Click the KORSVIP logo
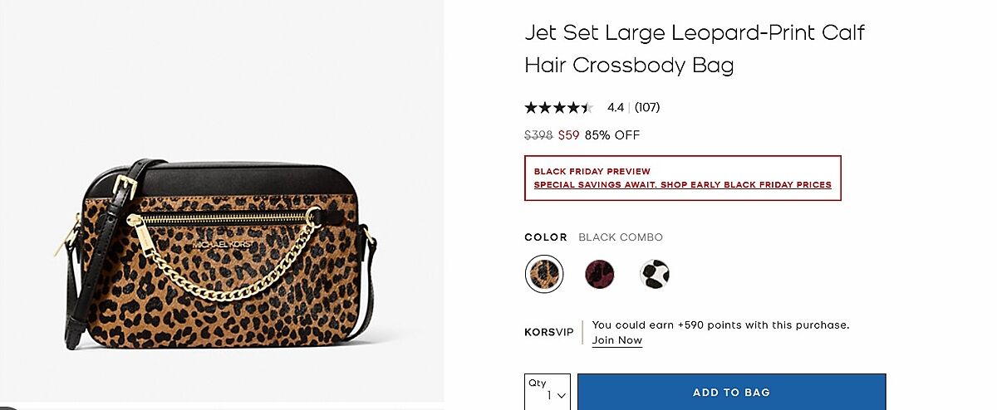Image resolution: width=997 pixels, height=410 pixels. (x=549, y=332)
